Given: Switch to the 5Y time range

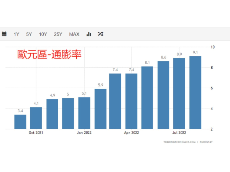Looking at the screenshot, I should [29, 34].
